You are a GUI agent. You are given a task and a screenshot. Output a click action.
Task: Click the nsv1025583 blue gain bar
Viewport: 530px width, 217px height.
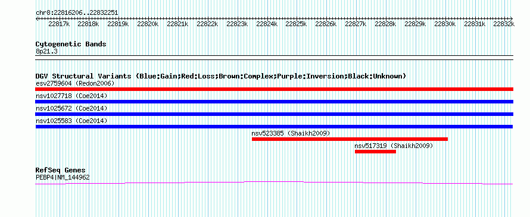(x=274, y=127)
